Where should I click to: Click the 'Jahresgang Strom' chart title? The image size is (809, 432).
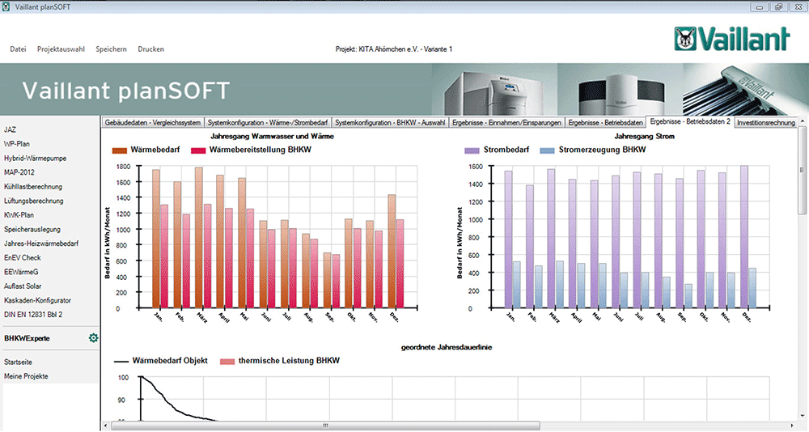tap(645, 136)
